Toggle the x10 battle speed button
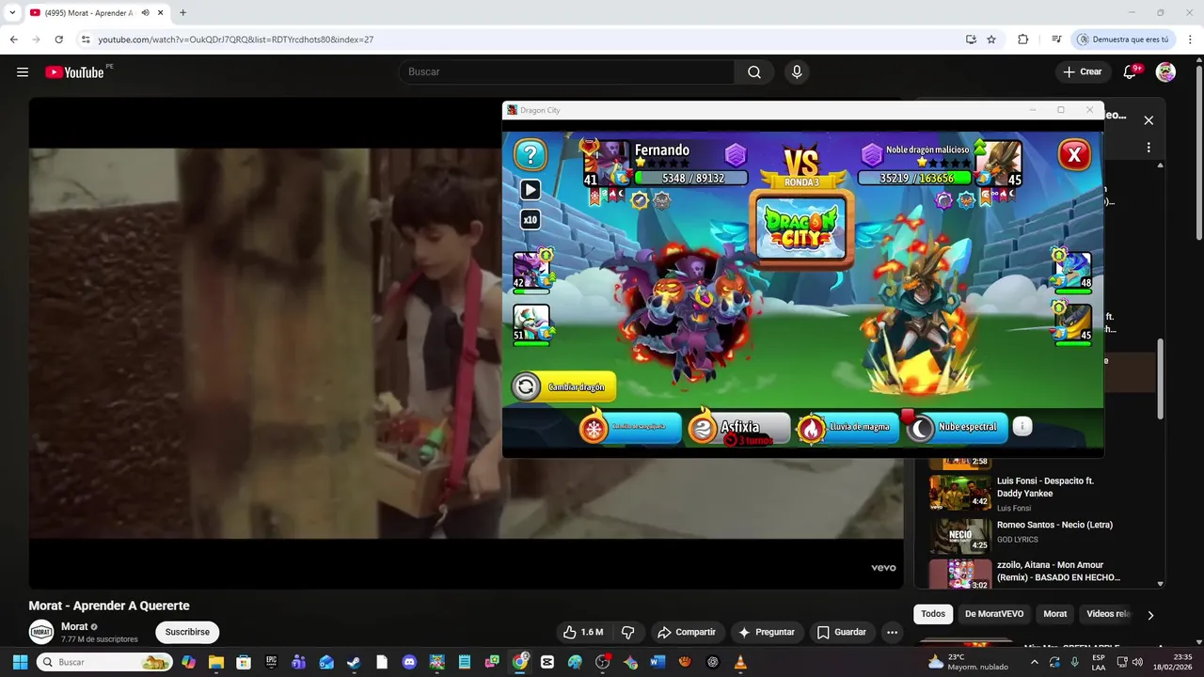 pos(531,220)
